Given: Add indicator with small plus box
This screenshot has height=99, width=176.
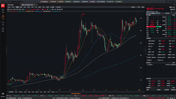Looking at the screenshot, I should (x=56, y=92).
